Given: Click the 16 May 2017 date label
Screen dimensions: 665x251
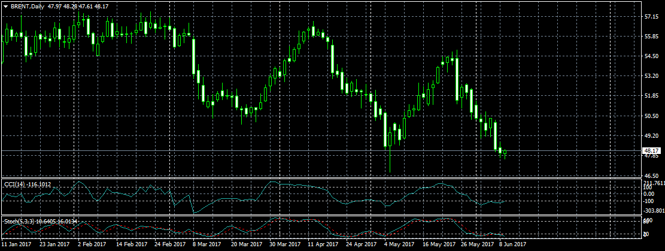Looking at the screenshot, I should (x=437, y=244).
